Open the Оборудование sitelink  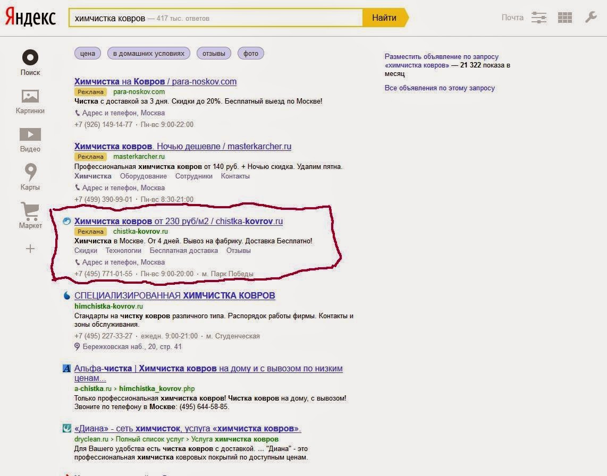click(x=143, y=176)
